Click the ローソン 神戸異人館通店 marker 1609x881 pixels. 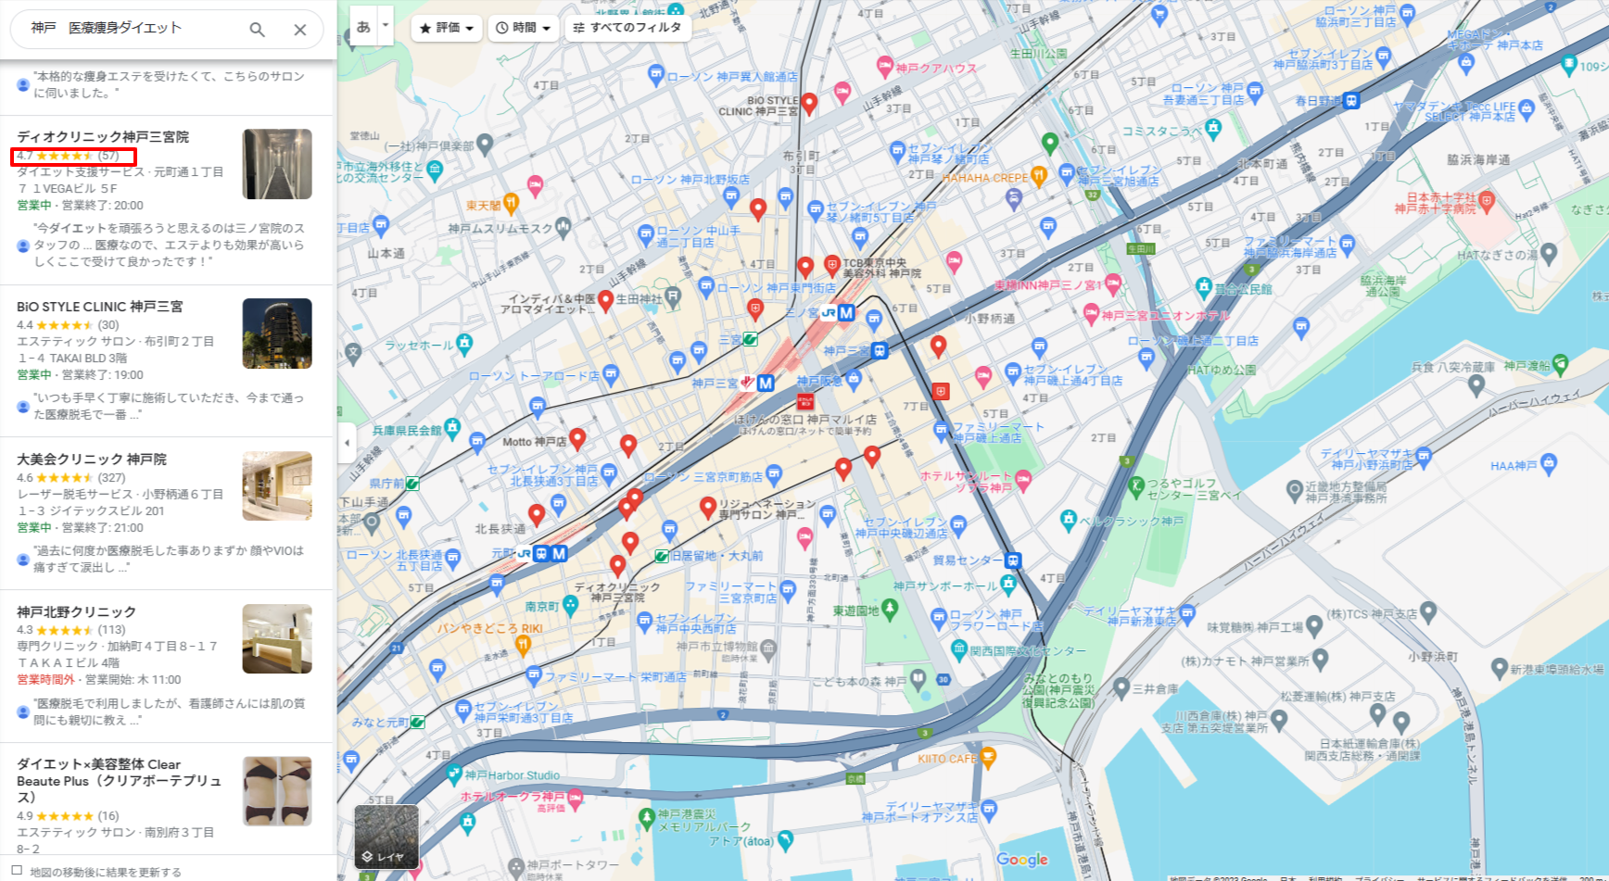point(656,74)
